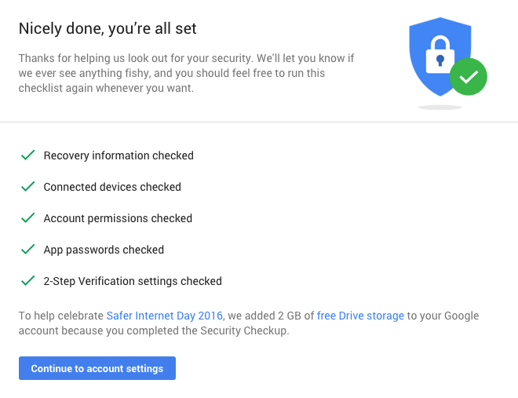This screenshot has width=518, height=398.
Task: Click checkmark beside Account permissions checked
Action: pyautogui.click(x=28, y=218)
